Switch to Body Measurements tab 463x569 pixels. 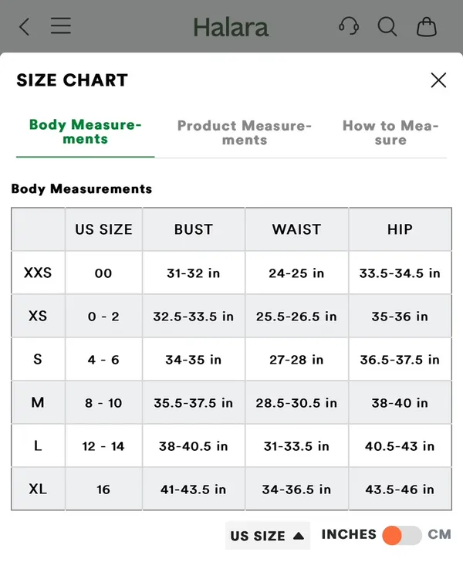(85, 132)
